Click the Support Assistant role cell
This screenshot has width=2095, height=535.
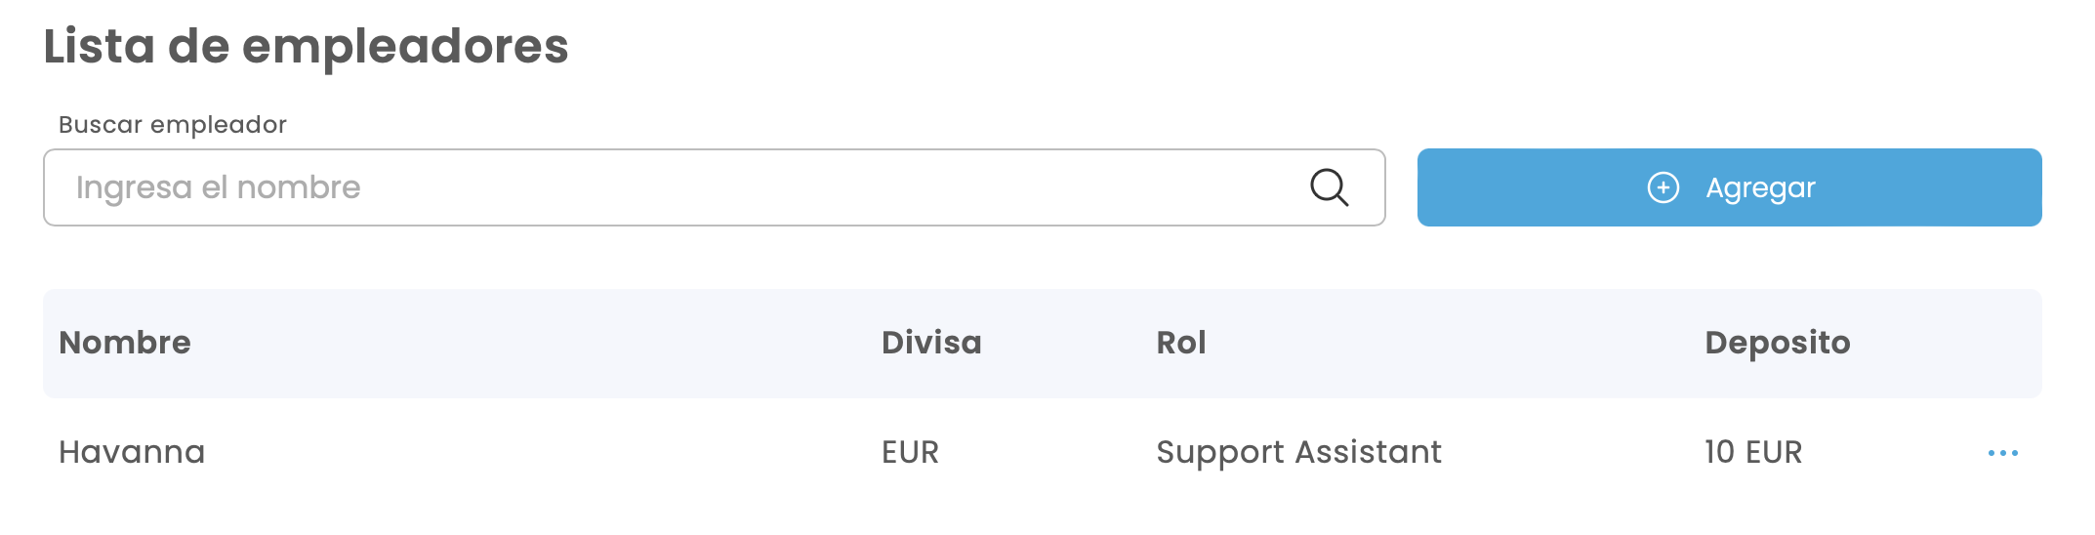1298,452
